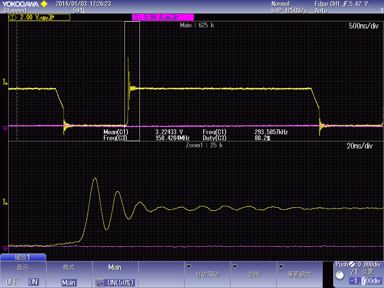Viewport: 384px width, 288px height.
Task: Click the Duty(C3) measurement label
Action: tap(214, 138)
